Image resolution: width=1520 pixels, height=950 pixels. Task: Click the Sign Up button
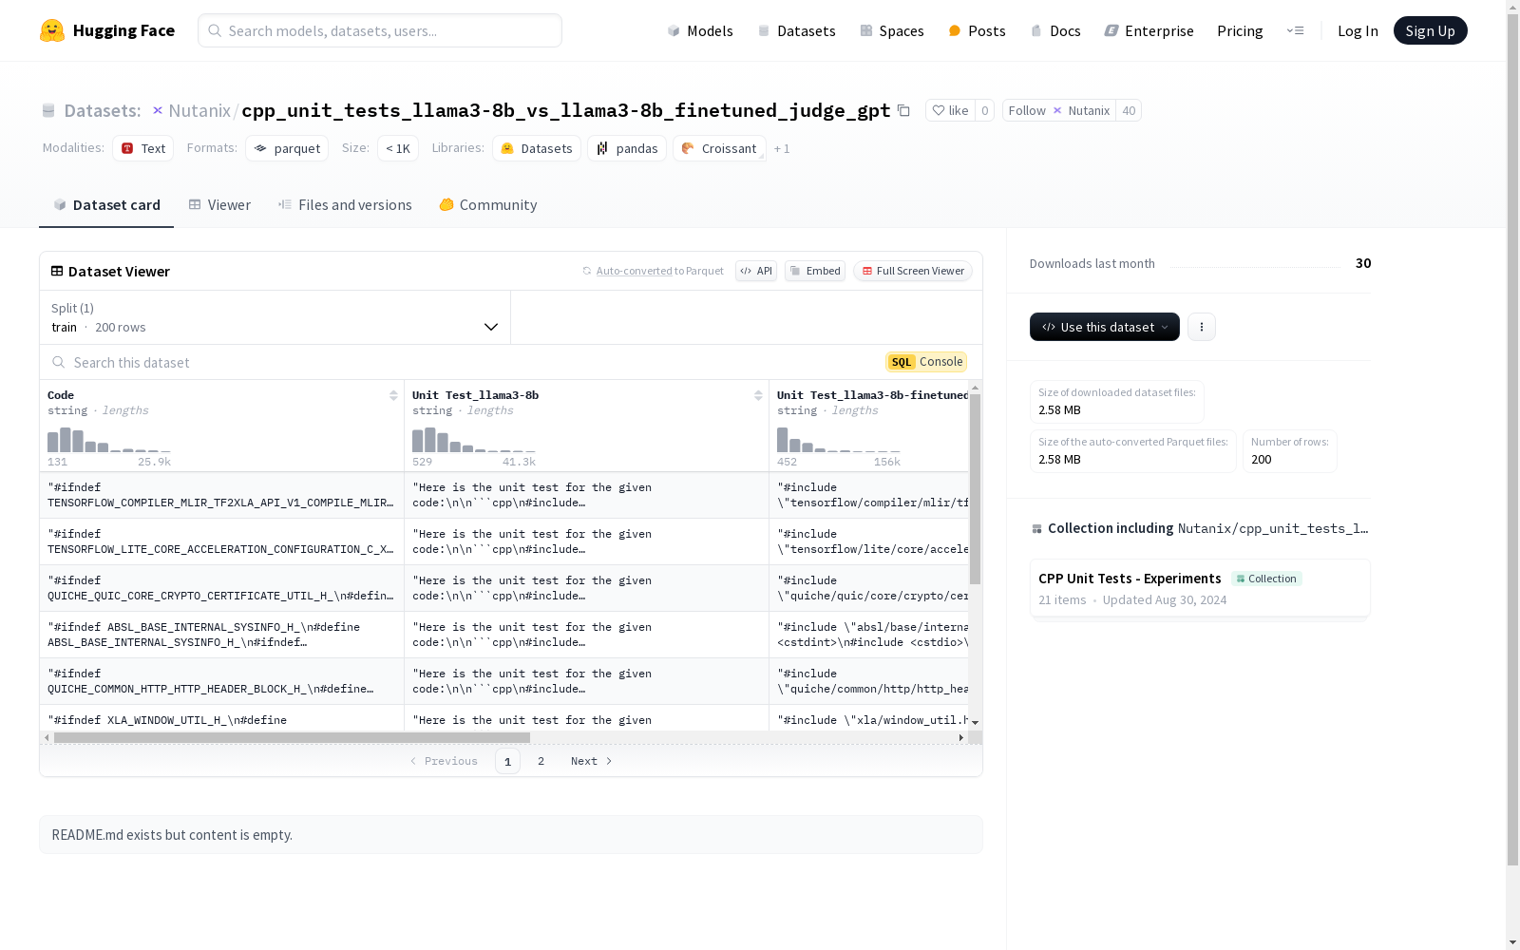tap(1431, 30)
